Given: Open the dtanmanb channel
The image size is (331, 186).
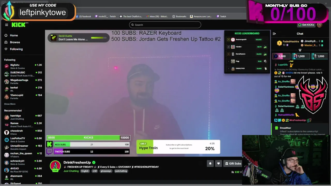Looking at the screenshot, I should point(23,177).
